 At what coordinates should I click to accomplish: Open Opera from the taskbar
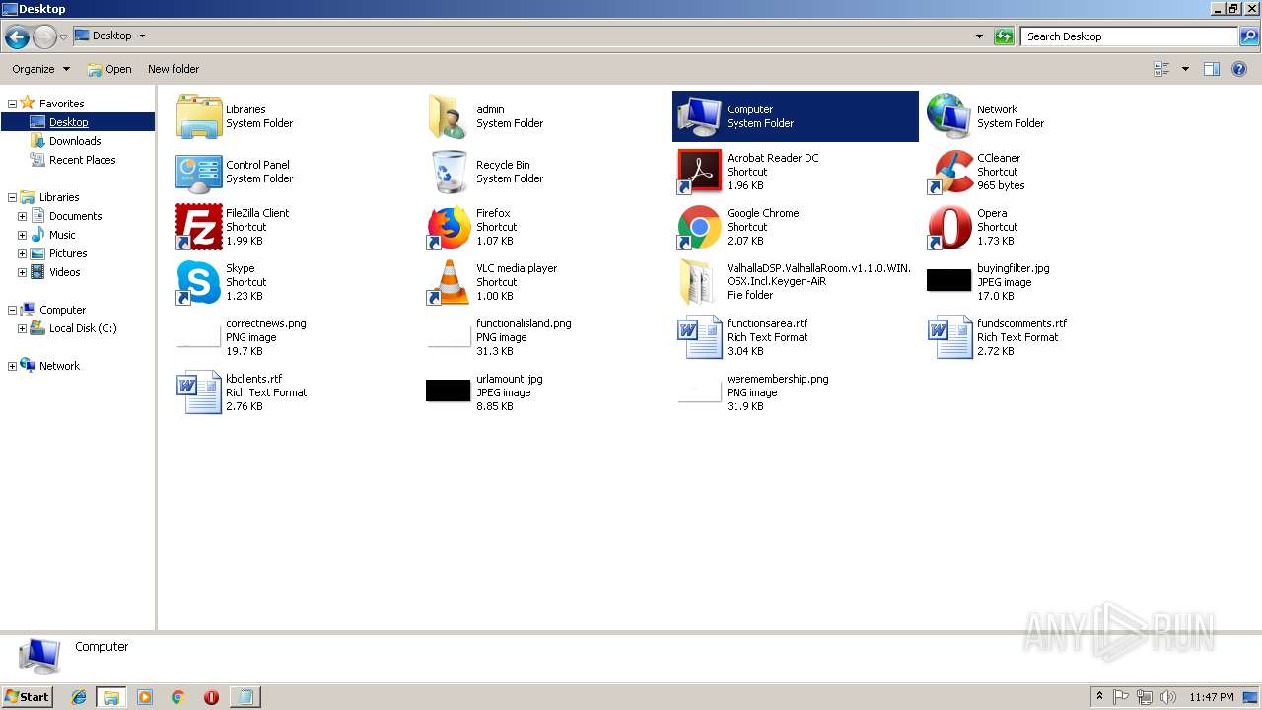click(x=211, y=697)
